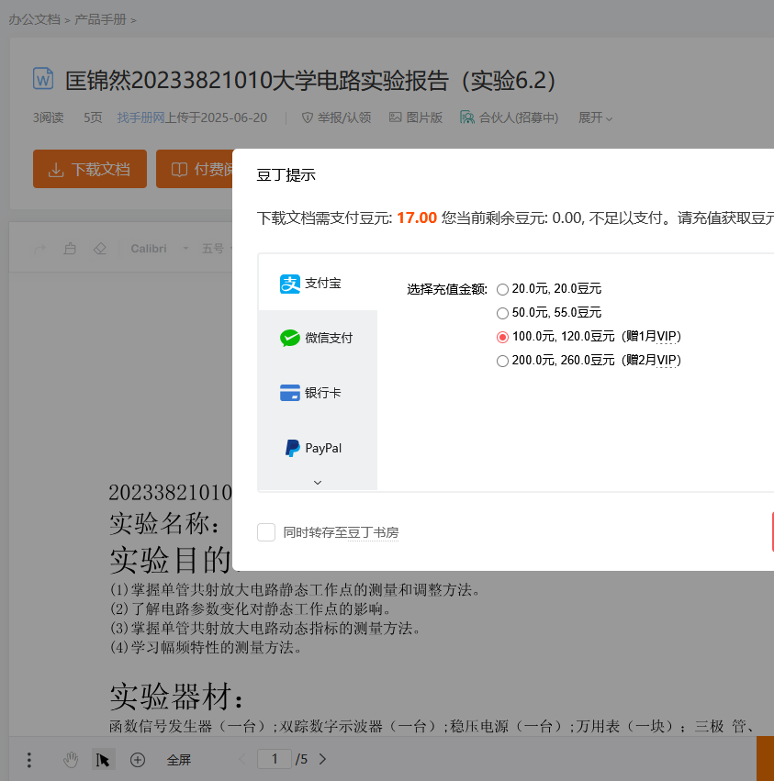Click the page number input field
The height and width of the screenshot is (781, 774).
pyautogui.click(x=274, y=759)
